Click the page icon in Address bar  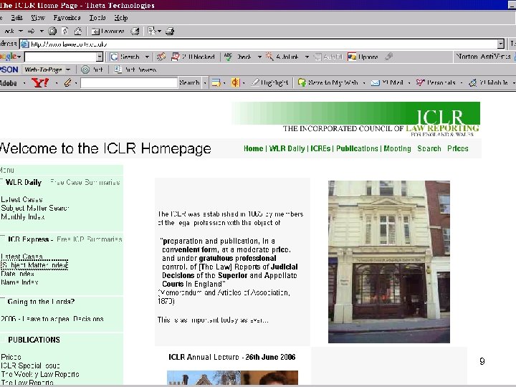tap(25, 44)
